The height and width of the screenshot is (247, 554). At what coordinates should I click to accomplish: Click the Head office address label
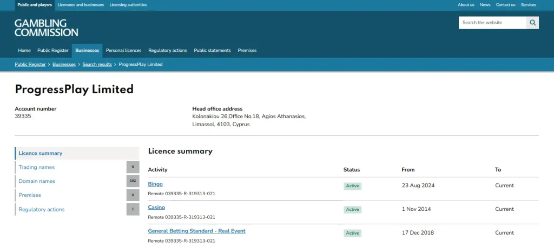[x=217, y=109]
